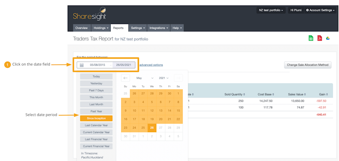Save report to Google Drive icon
Image resolution: width=339 pixels, height=161 pixels.
pos(328,38)
